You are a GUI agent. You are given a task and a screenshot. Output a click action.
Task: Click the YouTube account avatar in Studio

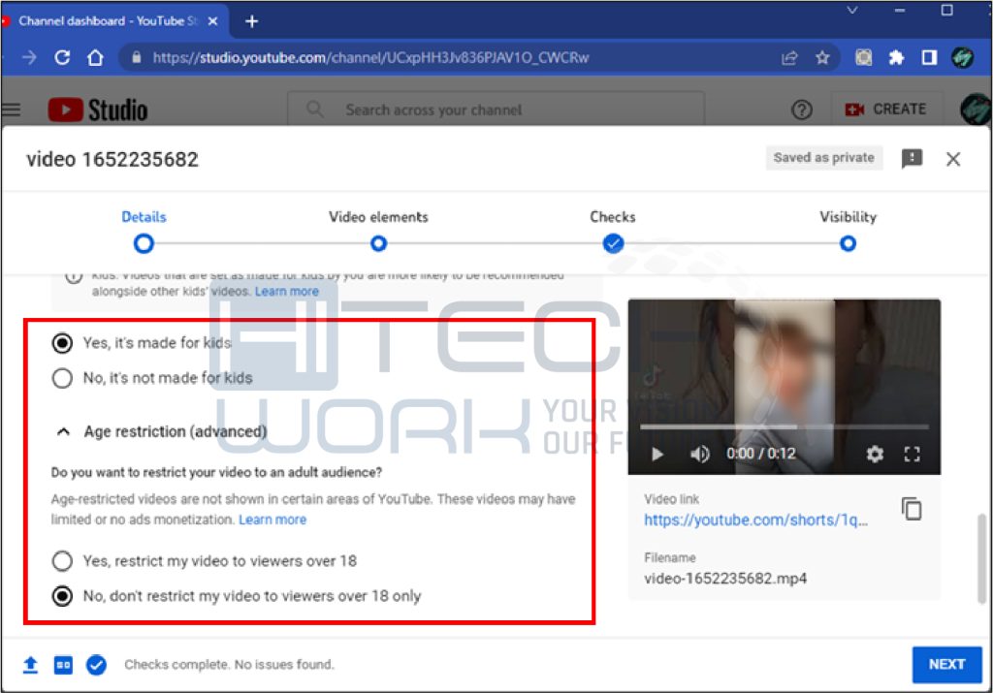(975, 110)
